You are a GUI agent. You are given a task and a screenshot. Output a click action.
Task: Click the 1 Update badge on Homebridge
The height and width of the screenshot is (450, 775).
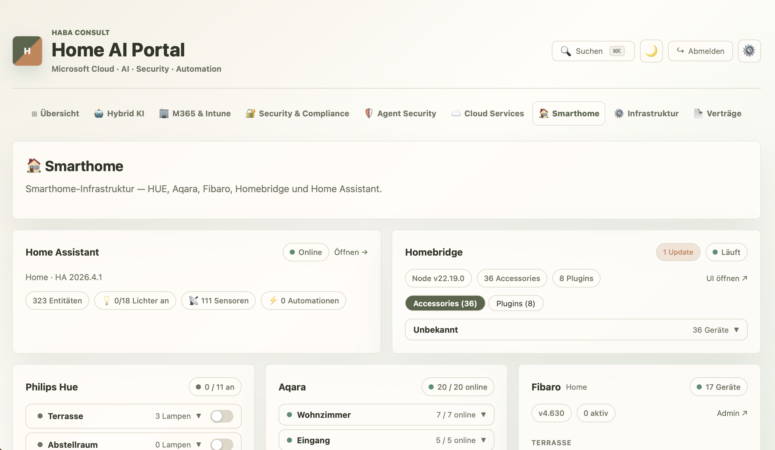point(678,252)
